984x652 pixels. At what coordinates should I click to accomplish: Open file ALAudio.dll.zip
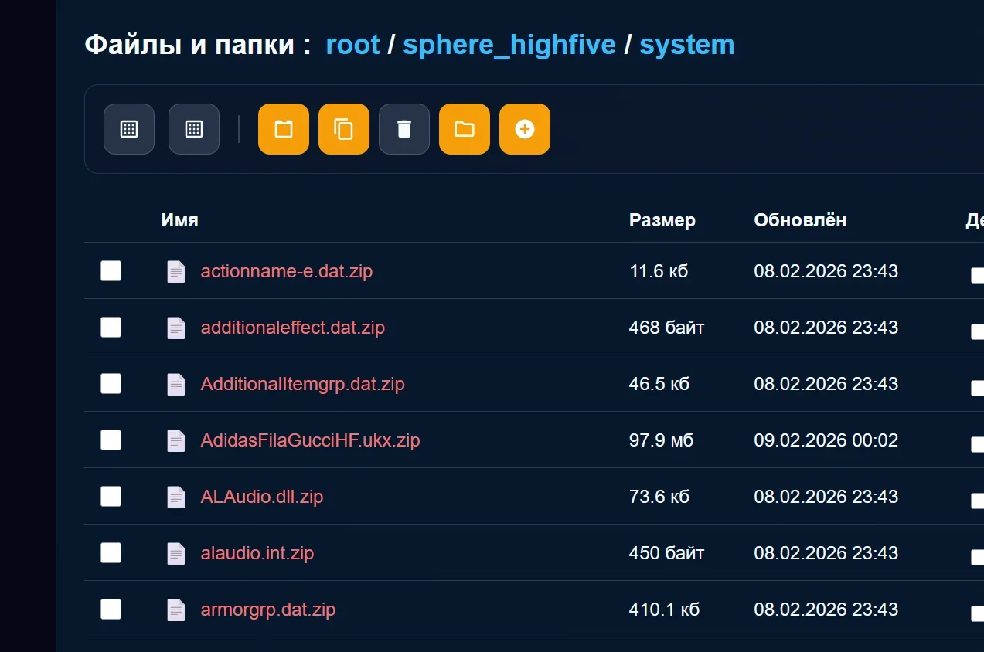point(262,497)
